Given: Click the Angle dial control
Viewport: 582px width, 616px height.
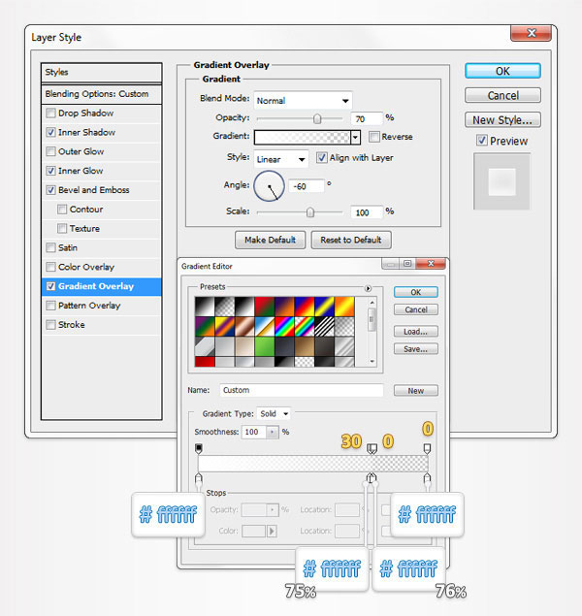Looking at the screenshot, I should [270, 186].
